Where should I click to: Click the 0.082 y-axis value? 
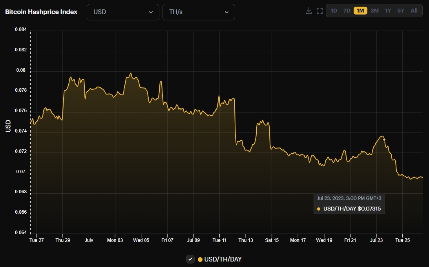[21, 50]
